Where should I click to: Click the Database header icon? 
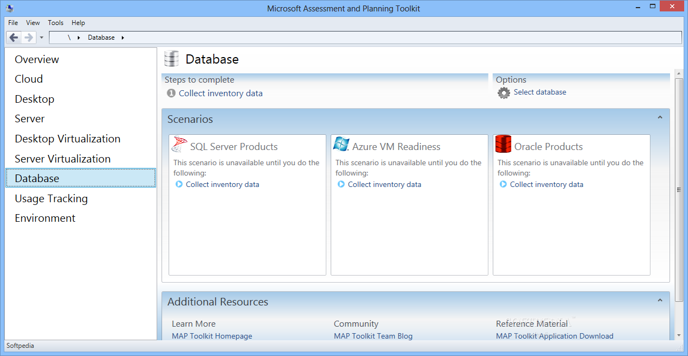171,59
